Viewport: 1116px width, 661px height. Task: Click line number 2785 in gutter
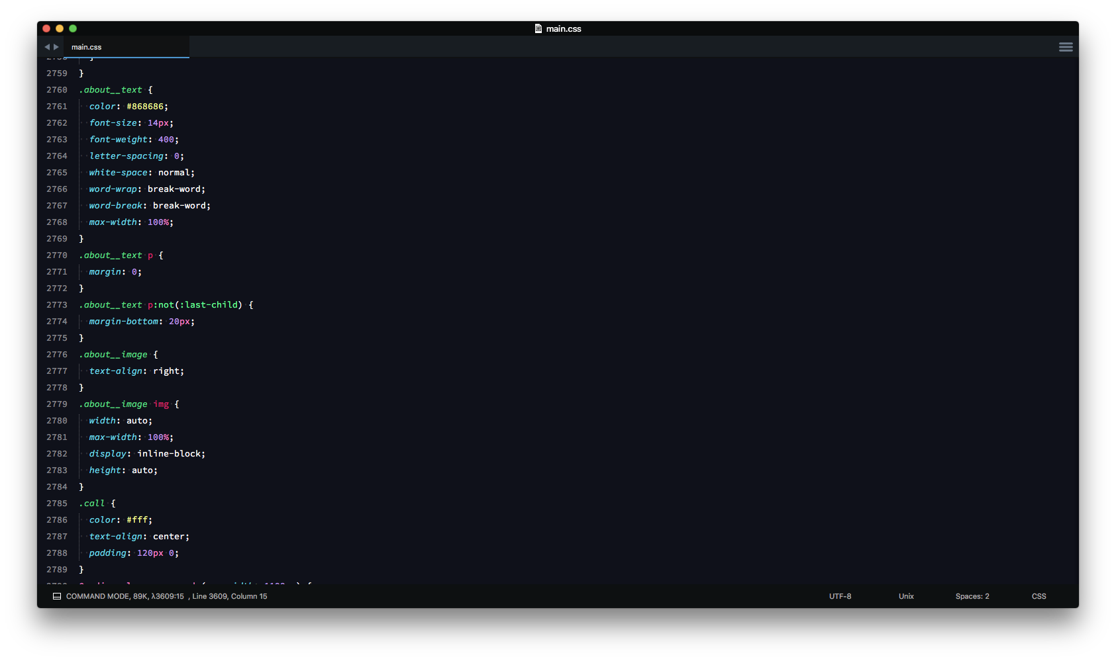(57, 504)
